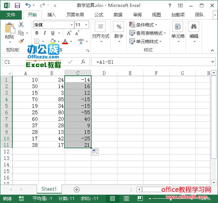The height and width of the screenshot is (203, 218).
Task: Switch to the 插入 Insert tab
Action: coord(51,15)
